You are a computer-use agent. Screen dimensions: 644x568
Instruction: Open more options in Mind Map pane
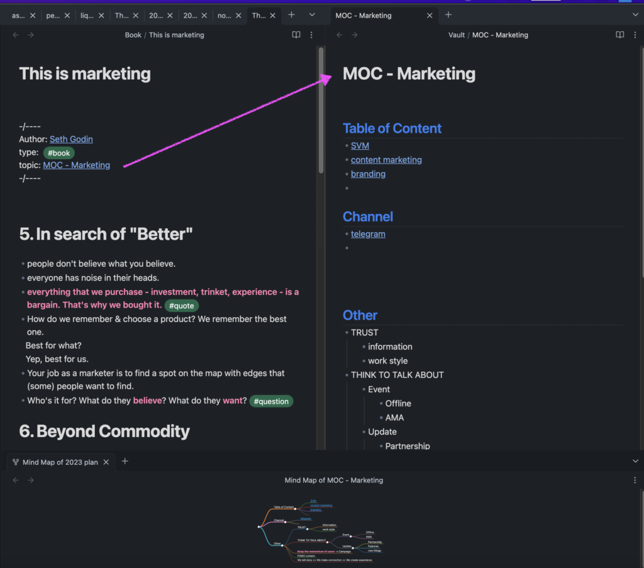pos(635,480)
